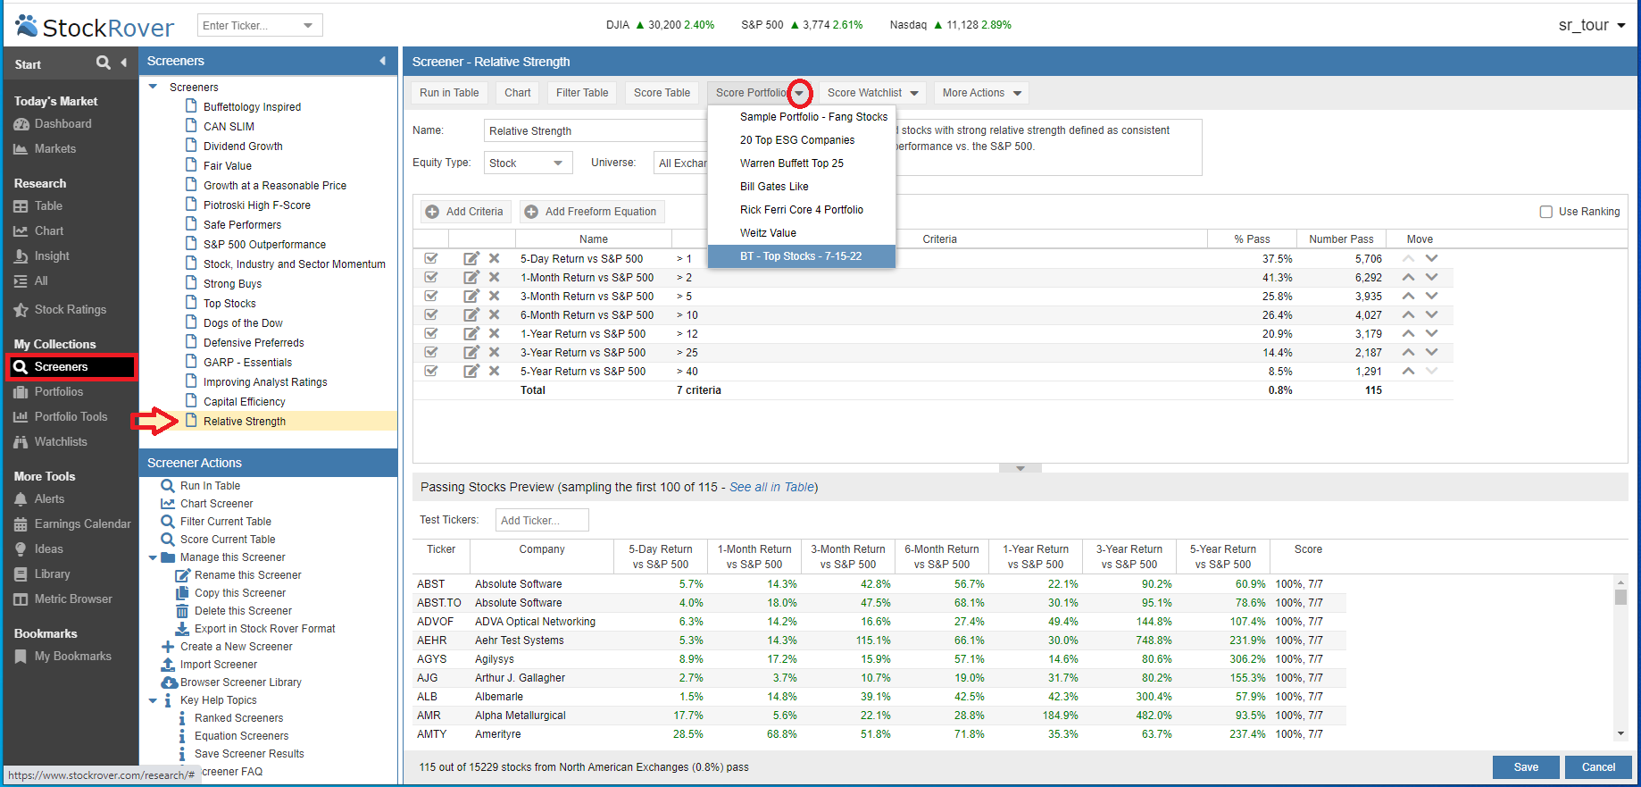Collapse the Screeners panel header arrow
This screenshot has height=787, width=1641.
382,61
